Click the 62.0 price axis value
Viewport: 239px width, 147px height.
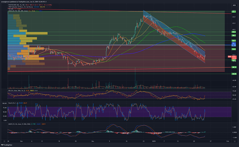tap(234, 23)
